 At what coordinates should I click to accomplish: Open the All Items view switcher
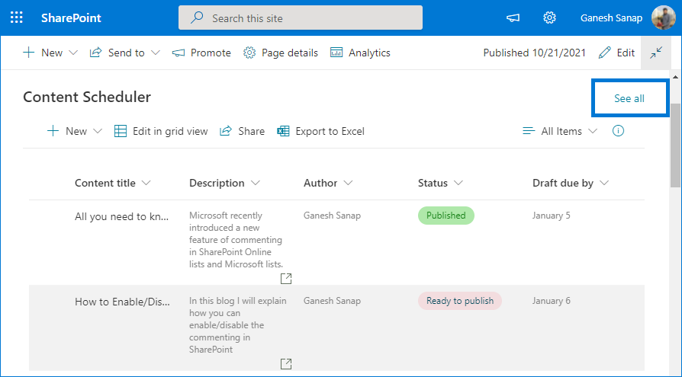click(560, 131)
